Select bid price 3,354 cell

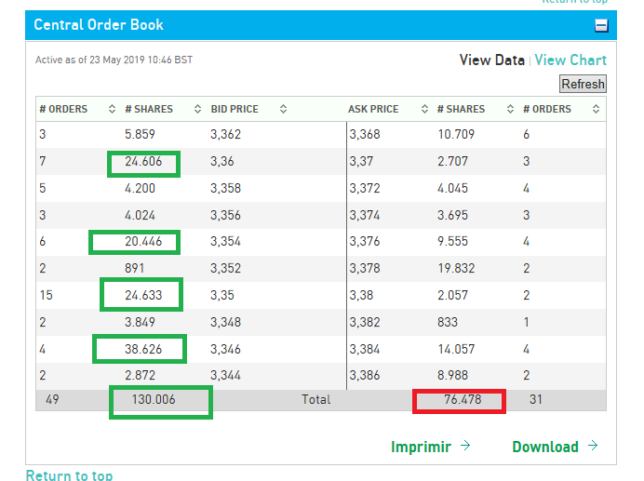tap(225, 242)
